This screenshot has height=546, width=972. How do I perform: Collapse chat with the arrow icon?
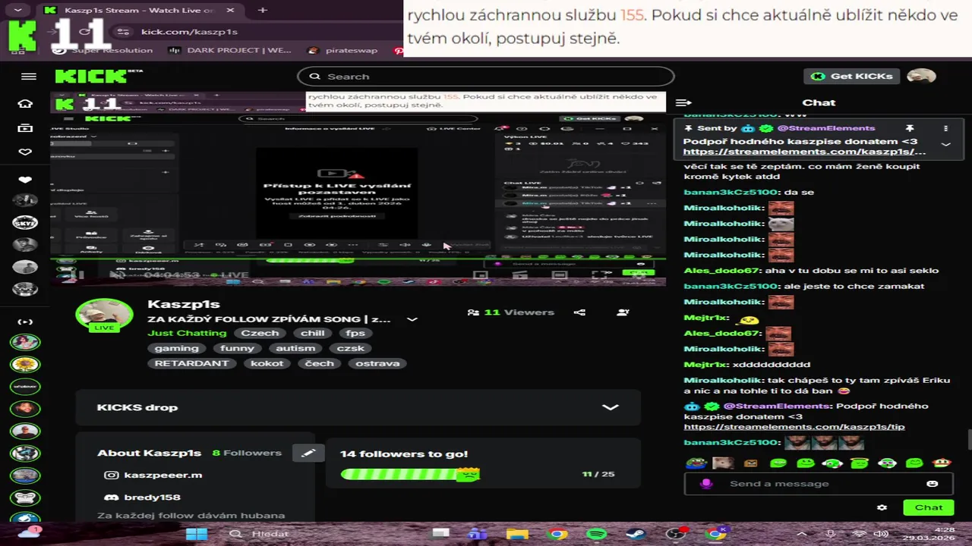pyautogui.click(x=683, y=102)
